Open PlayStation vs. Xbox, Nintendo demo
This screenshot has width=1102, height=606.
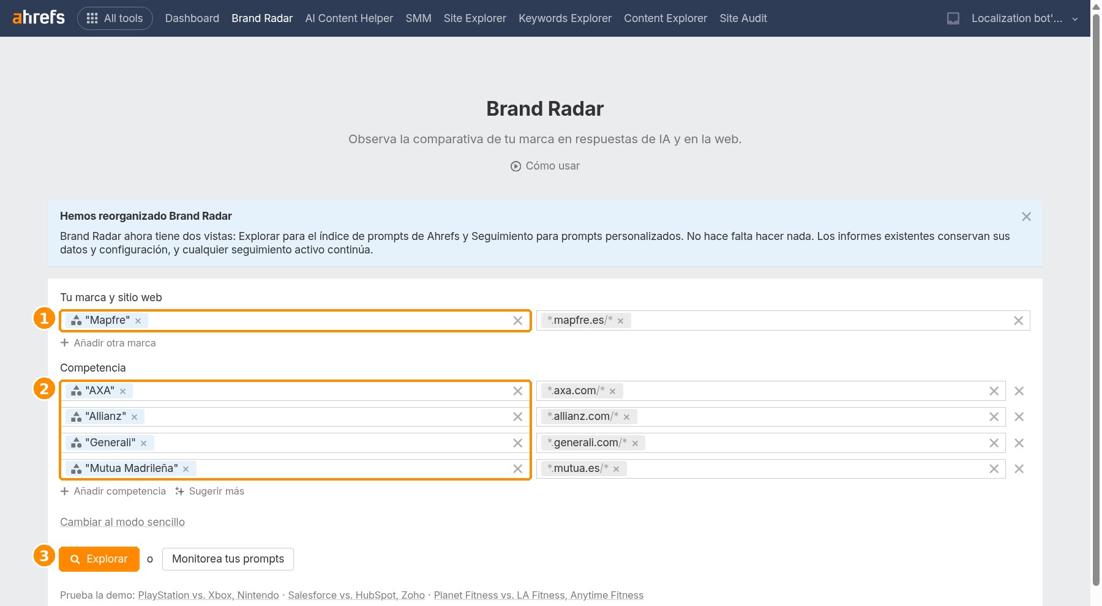pos(208,595)
